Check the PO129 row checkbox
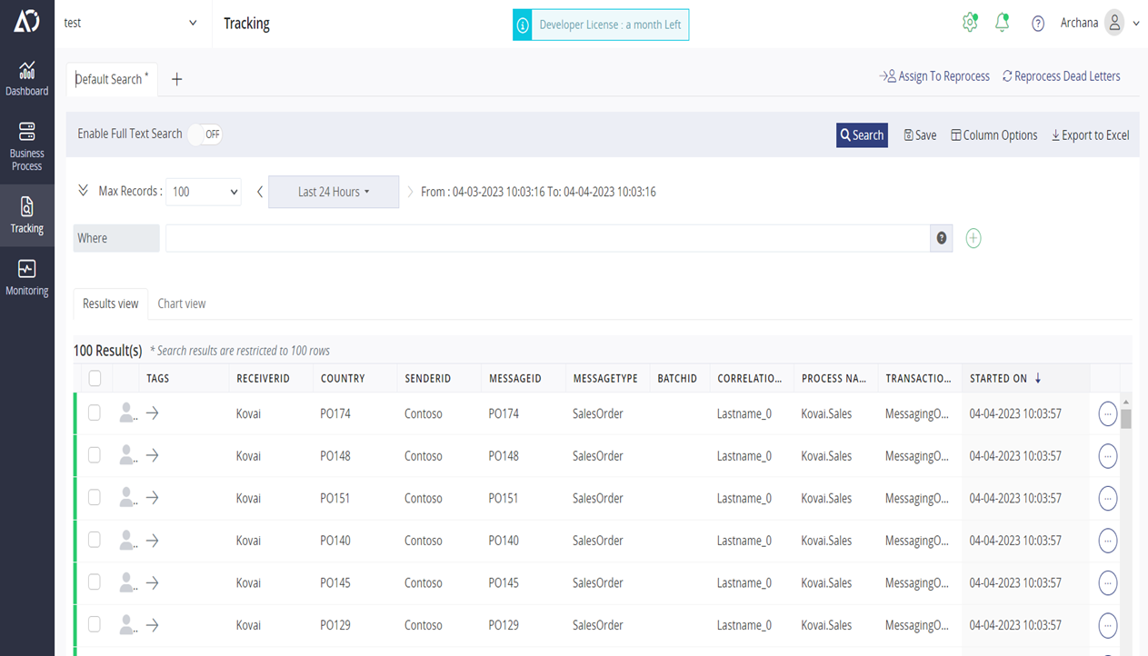This screenshot has width=1148, height=656. (x=95, y=624)
